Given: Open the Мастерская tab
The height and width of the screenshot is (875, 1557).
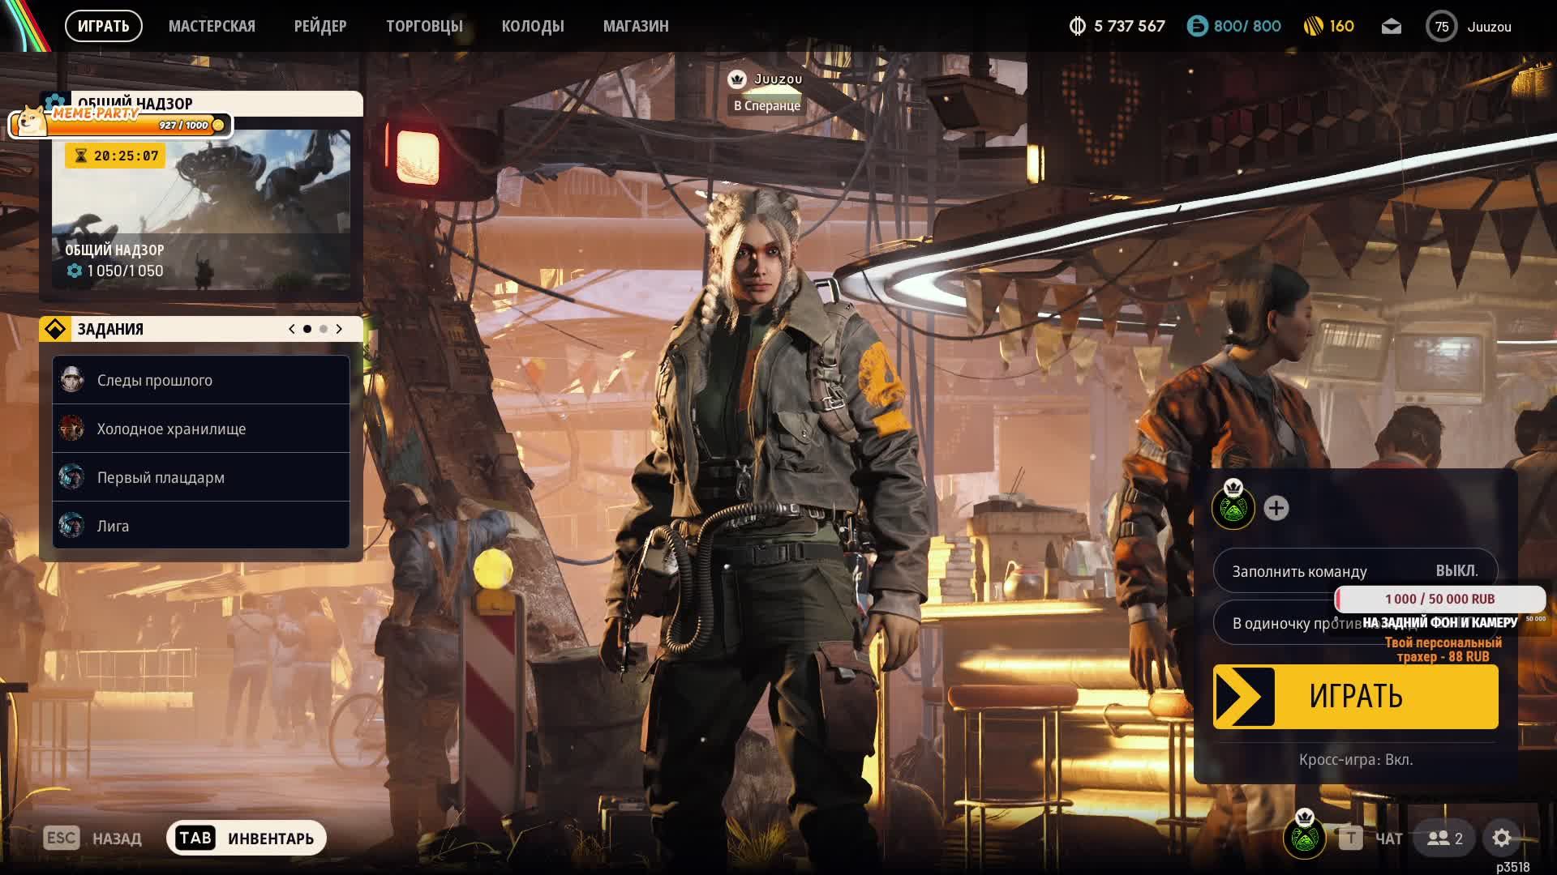Looking at the screenshot, I should click(x=212, y=27).
